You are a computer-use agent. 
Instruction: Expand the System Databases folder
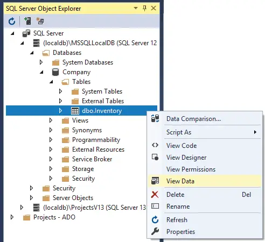point(41,62)
